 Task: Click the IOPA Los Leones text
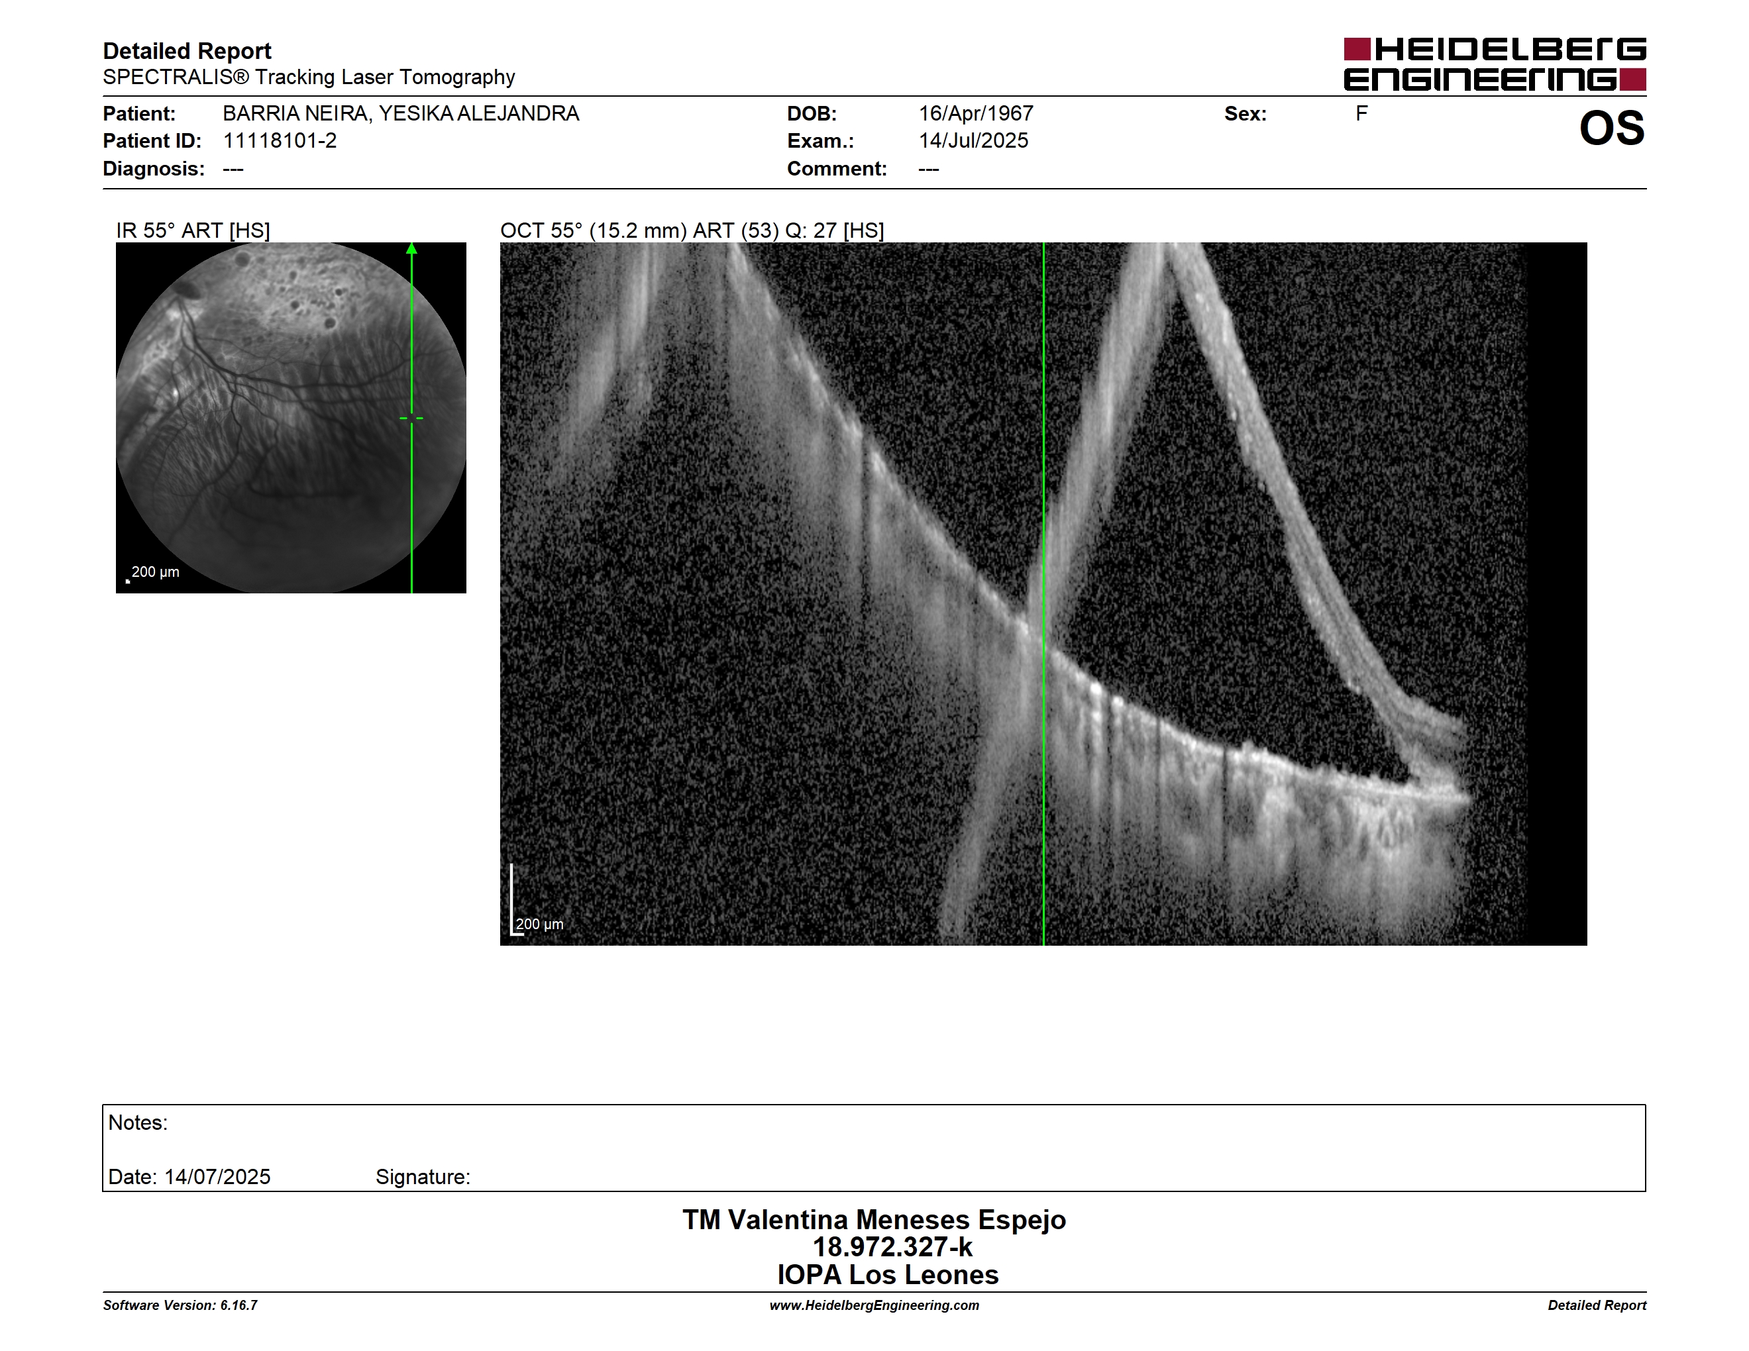(887, 1274)
